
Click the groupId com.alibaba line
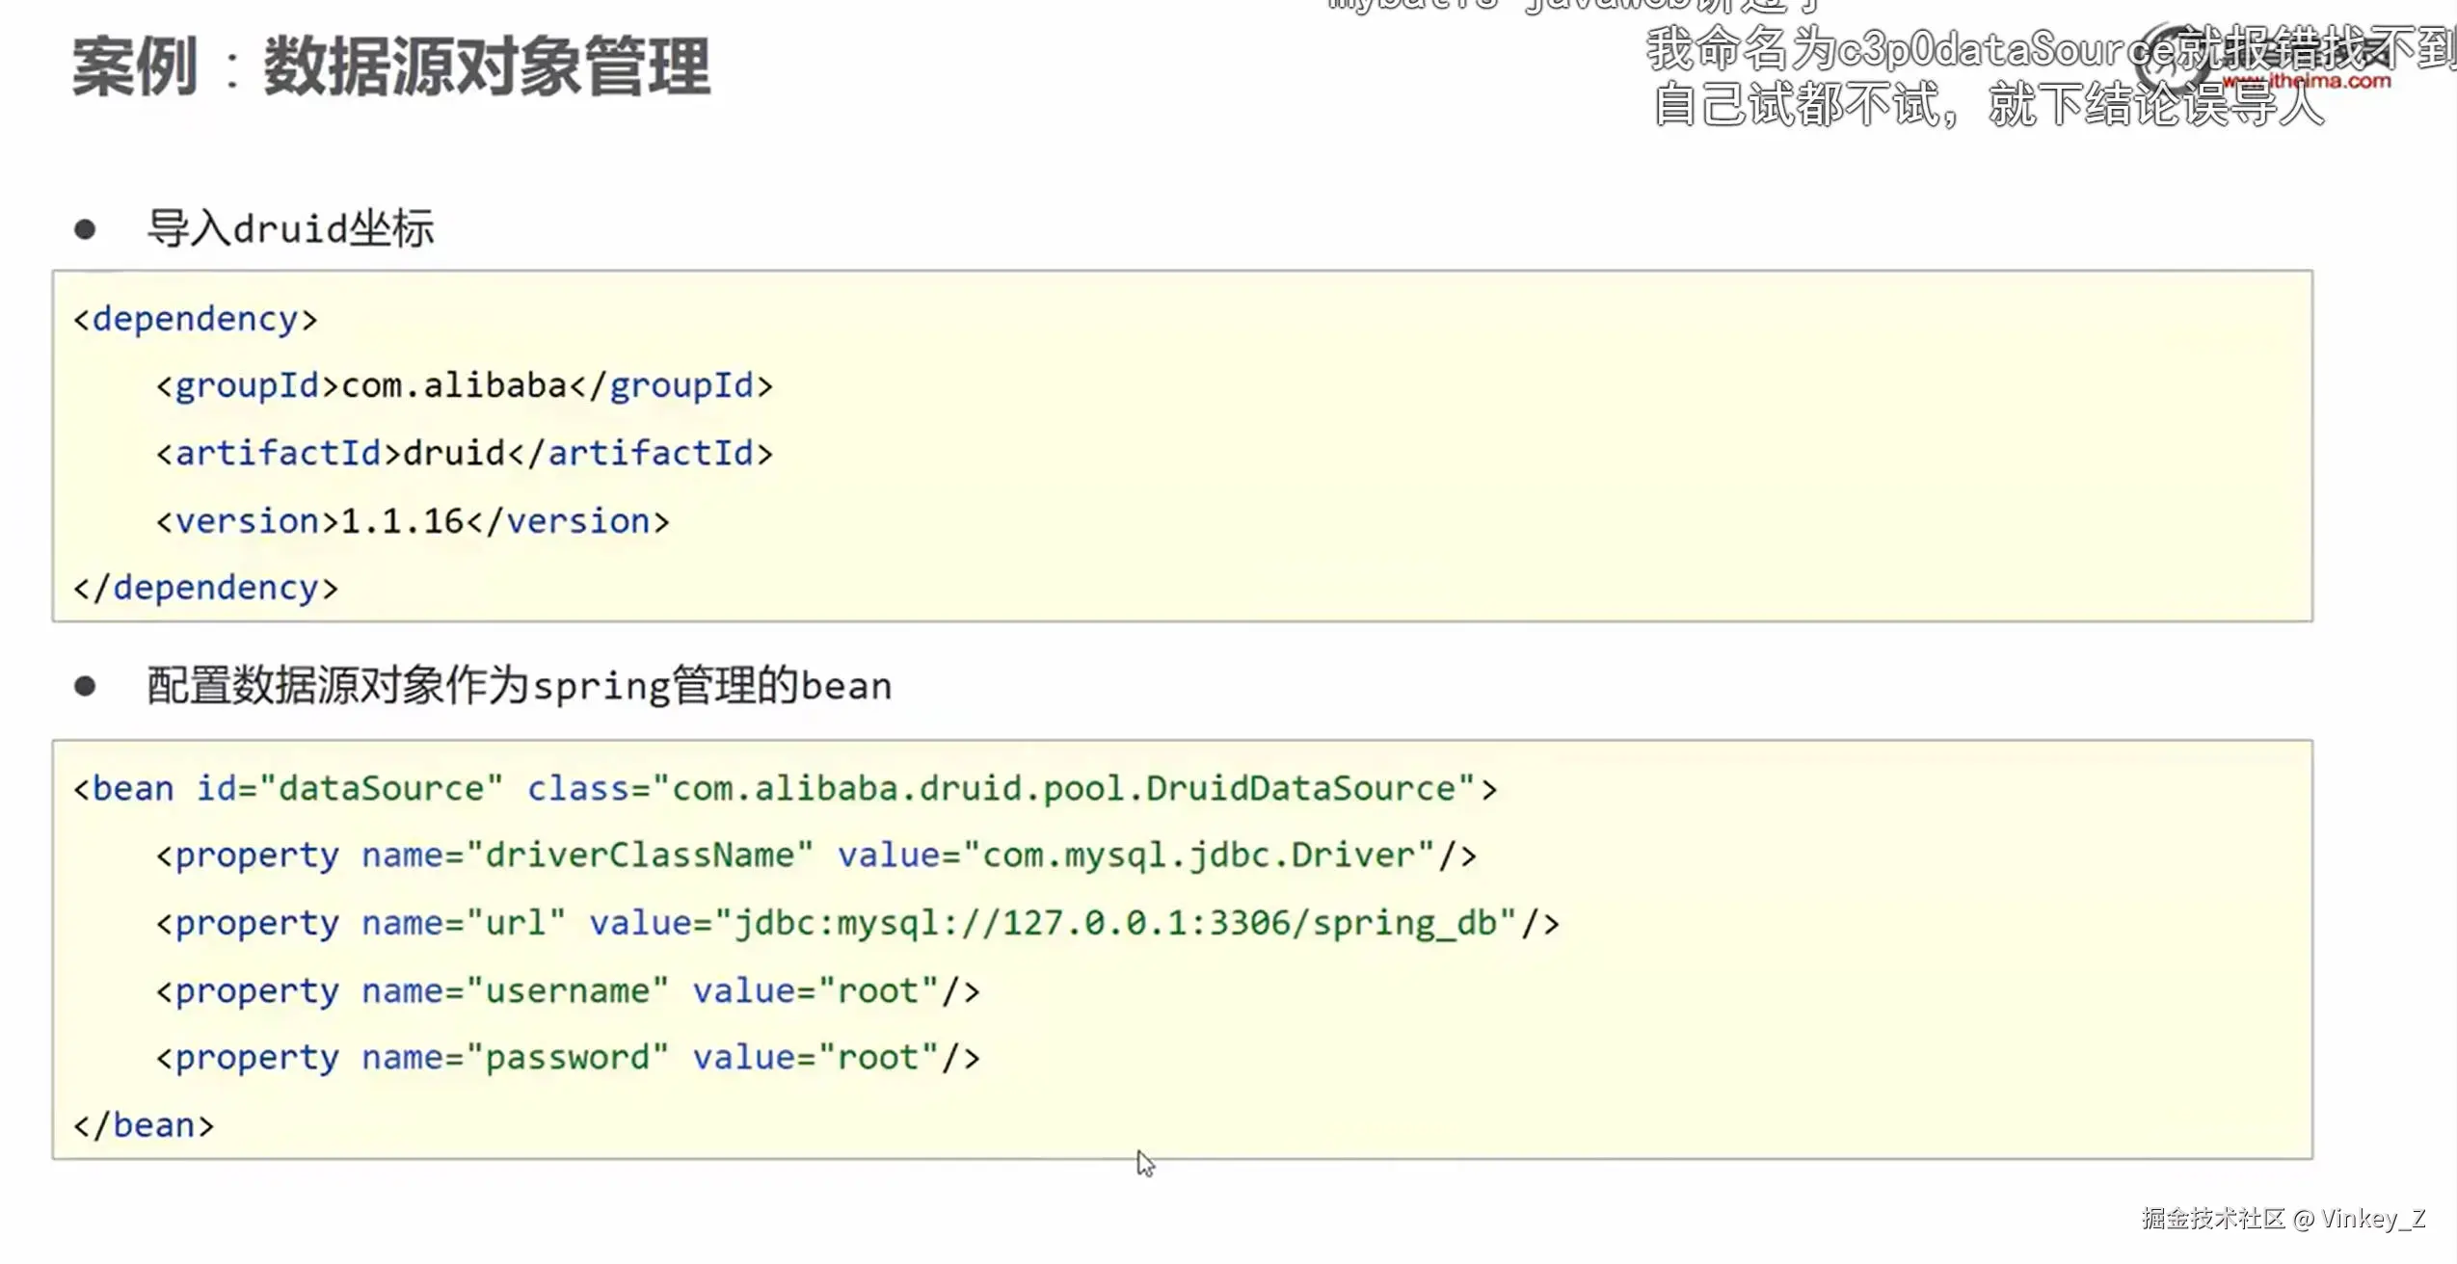(464, 386)
